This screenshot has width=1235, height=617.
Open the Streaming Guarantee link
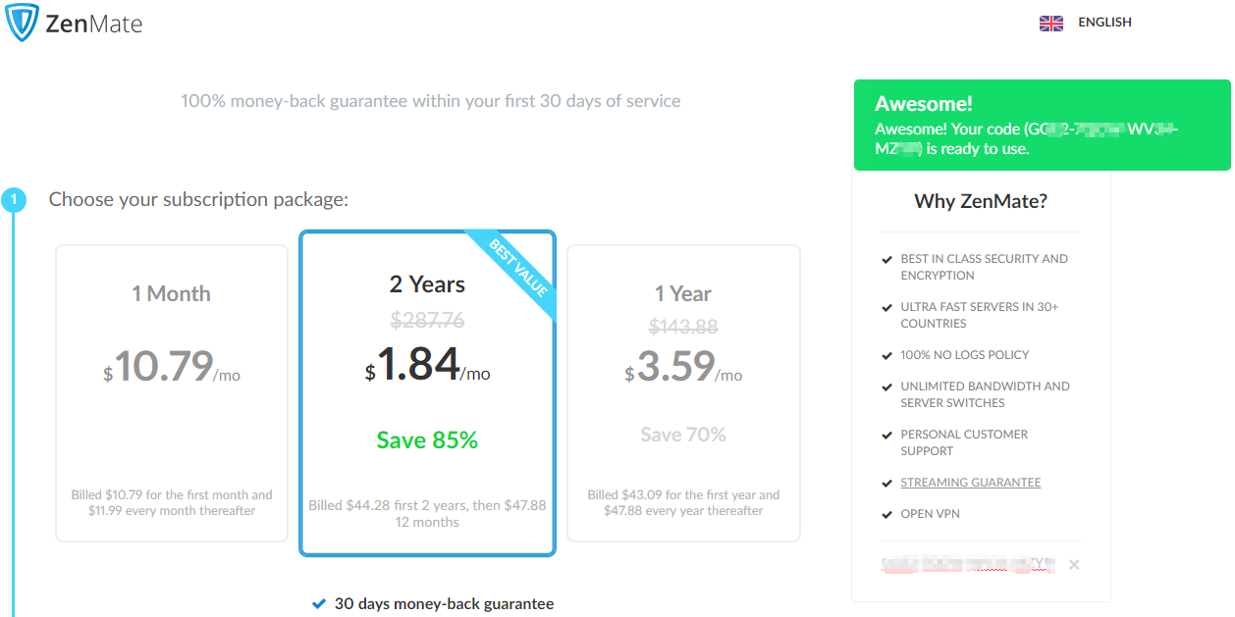pyautogui.click(x=971, y=483)
